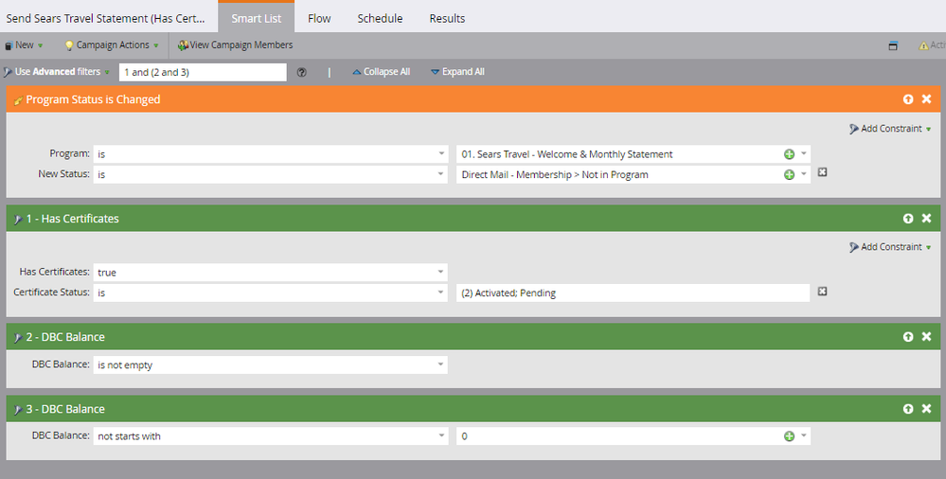Switch to the Flow tab
This screenshot has height=479, width=946.
[319, 18]
